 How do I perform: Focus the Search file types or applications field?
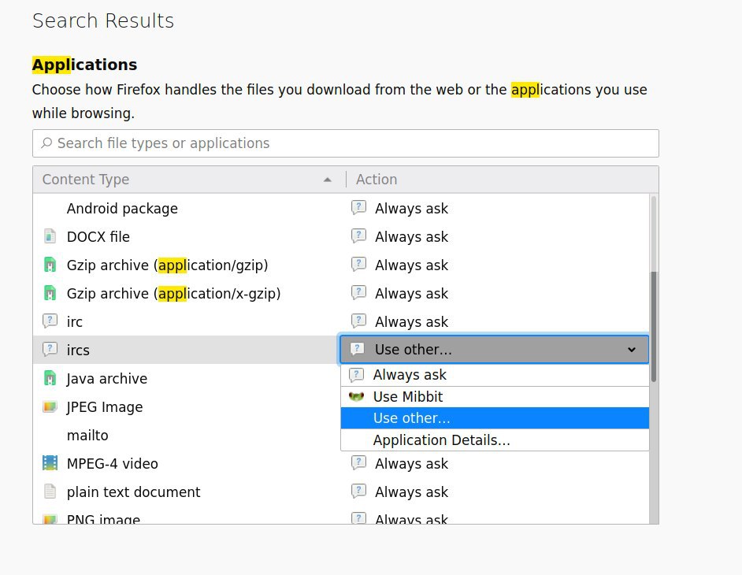[346, 143]
